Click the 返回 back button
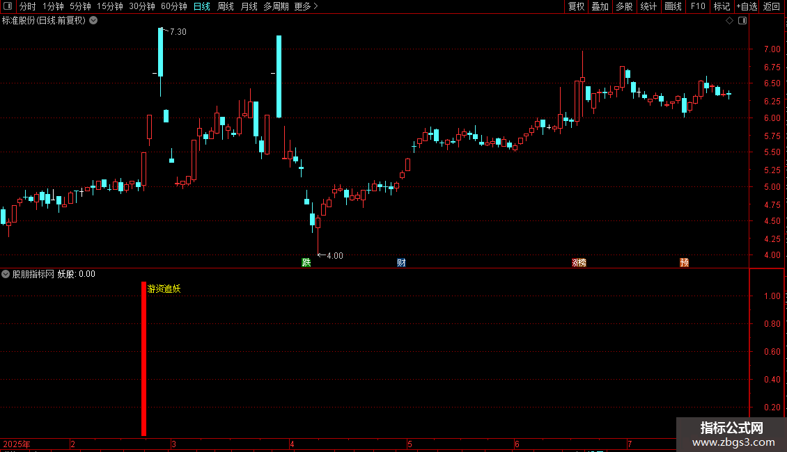 [x=772, y=6]
